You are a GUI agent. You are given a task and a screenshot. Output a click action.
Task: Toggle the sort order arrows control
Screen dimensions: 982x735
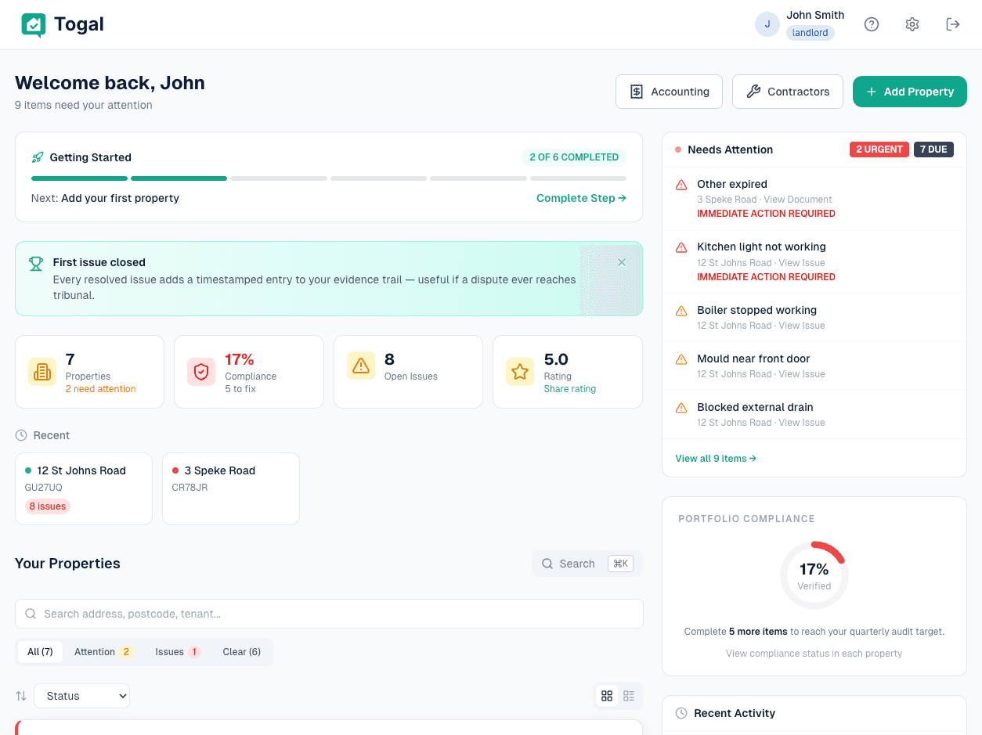pos(20,696)
